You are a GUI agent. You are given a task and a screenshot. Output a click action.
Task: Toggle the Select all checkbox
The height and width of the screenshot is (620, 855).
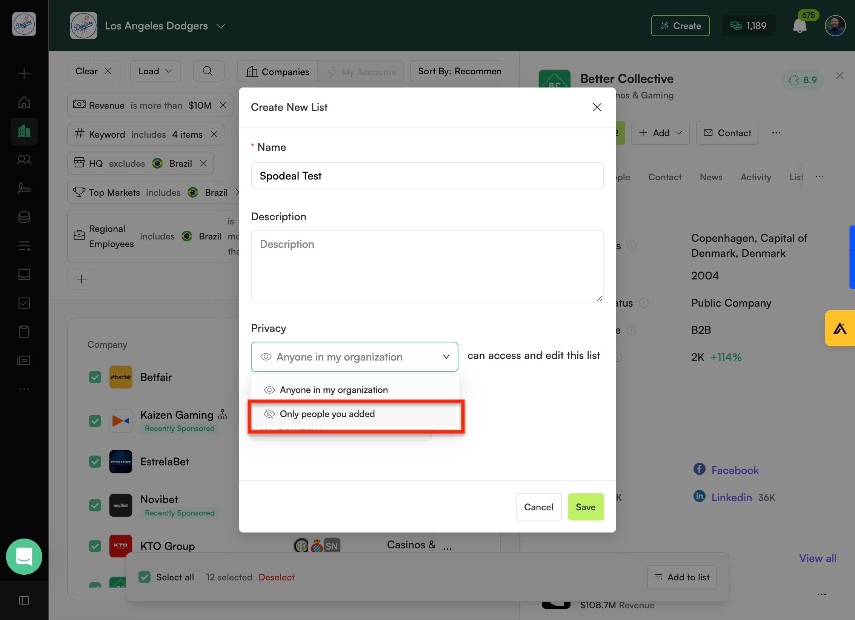pos(145,577)
